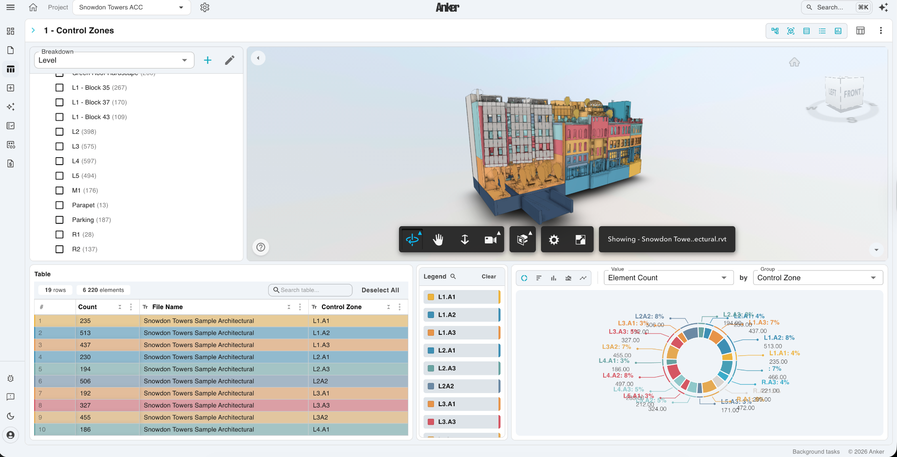Open the camera tool in viewer toolbar
The image size is (897, 457).
(491, 239)
